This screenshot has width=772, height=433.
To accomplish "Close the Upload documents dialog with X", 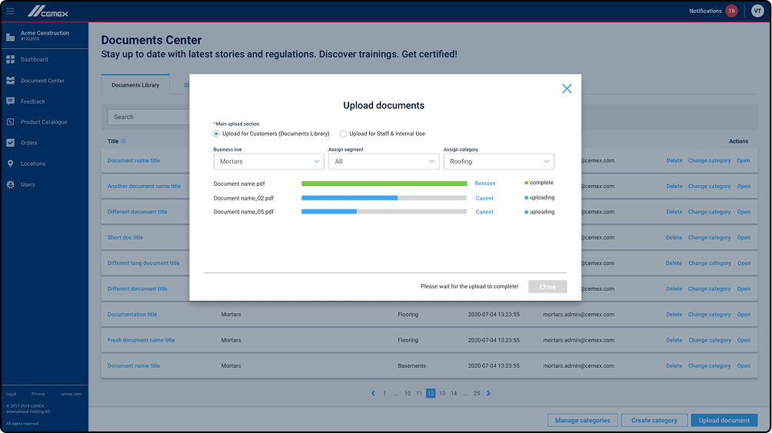I will point(567,89).
